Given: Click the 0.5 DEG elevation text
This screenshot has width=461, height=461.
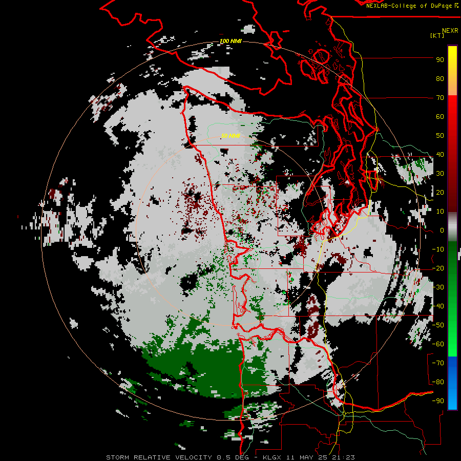Looking at the screenshot, I should 232,457.
